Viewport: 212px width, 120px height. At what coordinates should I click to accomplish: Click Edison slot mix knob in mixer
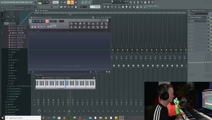pos(208,21)
